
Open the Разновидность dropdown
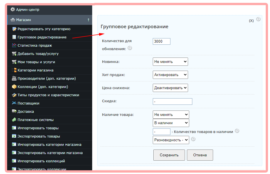click(171, 140)
